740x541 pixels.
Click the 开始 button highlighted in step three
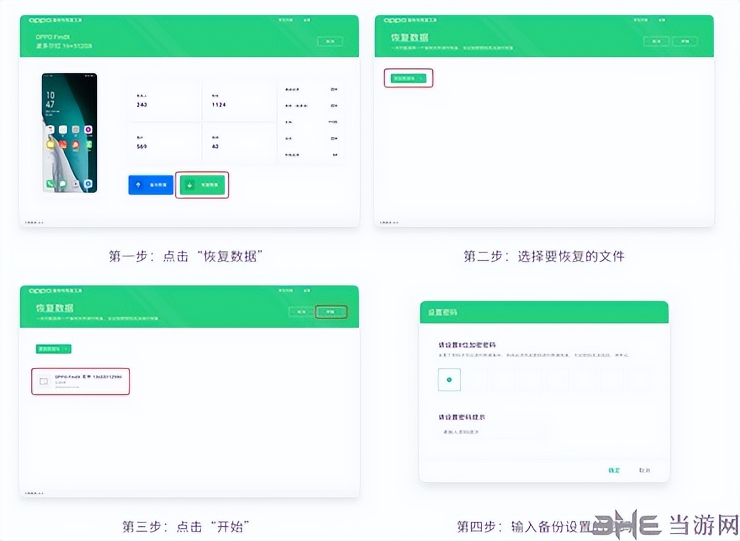coord(331,312)
